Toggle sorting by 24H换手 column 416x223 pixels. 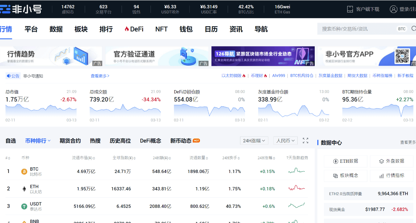(230, 158)
